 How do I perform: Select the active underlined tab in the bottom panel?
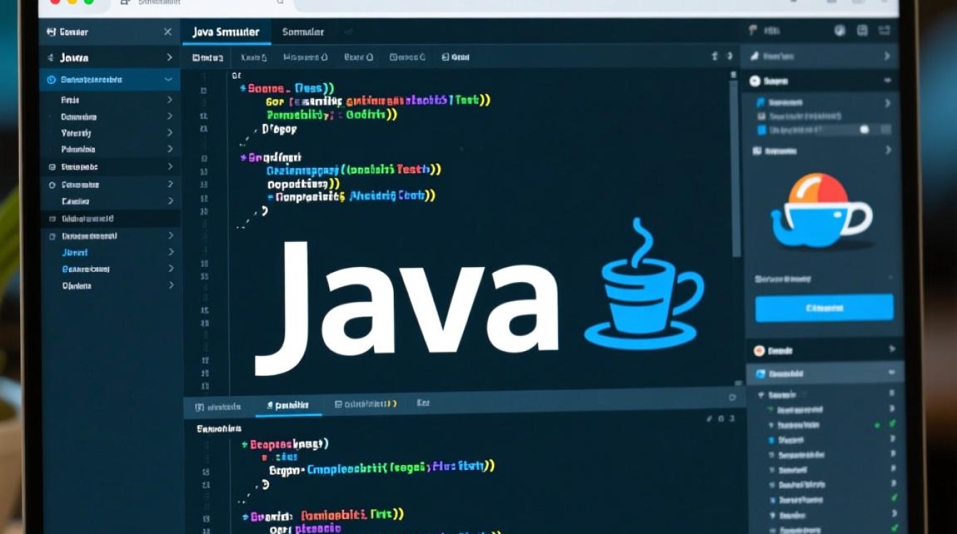(288, 404)
